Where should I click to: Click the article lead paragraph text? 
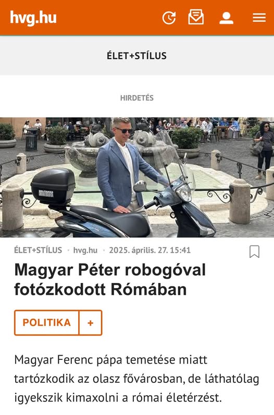136,379
